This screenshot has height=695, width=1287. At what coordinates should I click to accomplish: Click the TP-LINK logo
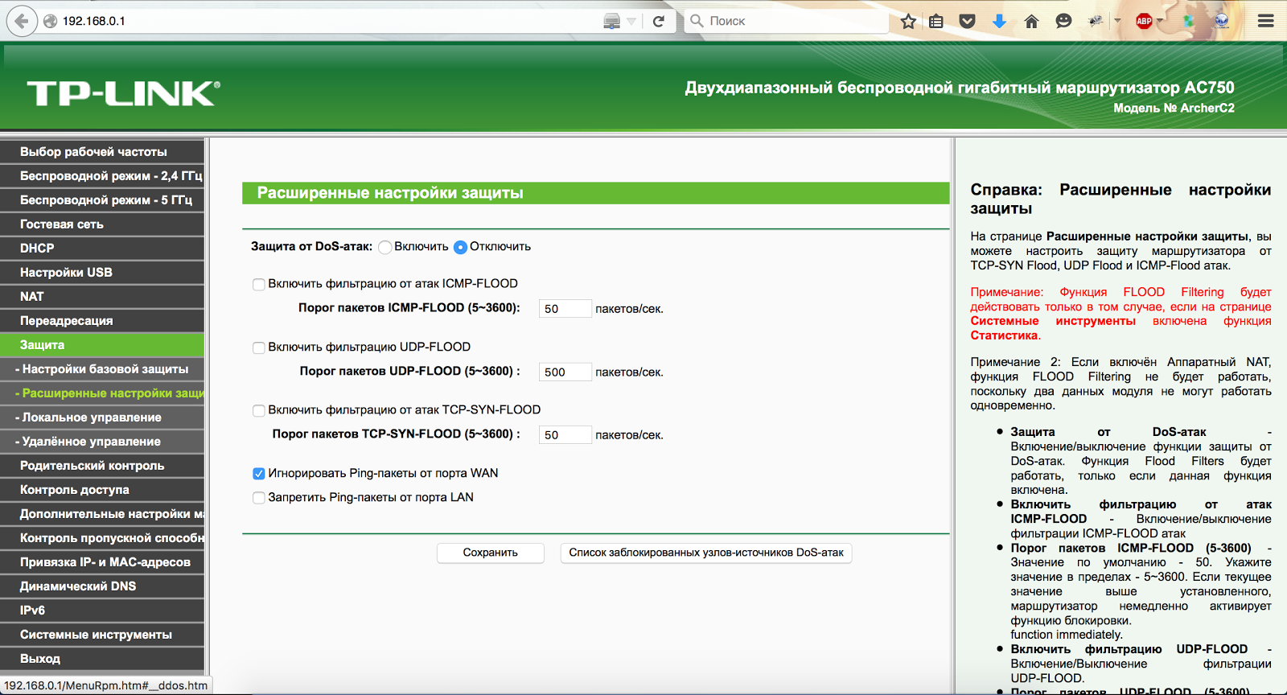point(123,93)
